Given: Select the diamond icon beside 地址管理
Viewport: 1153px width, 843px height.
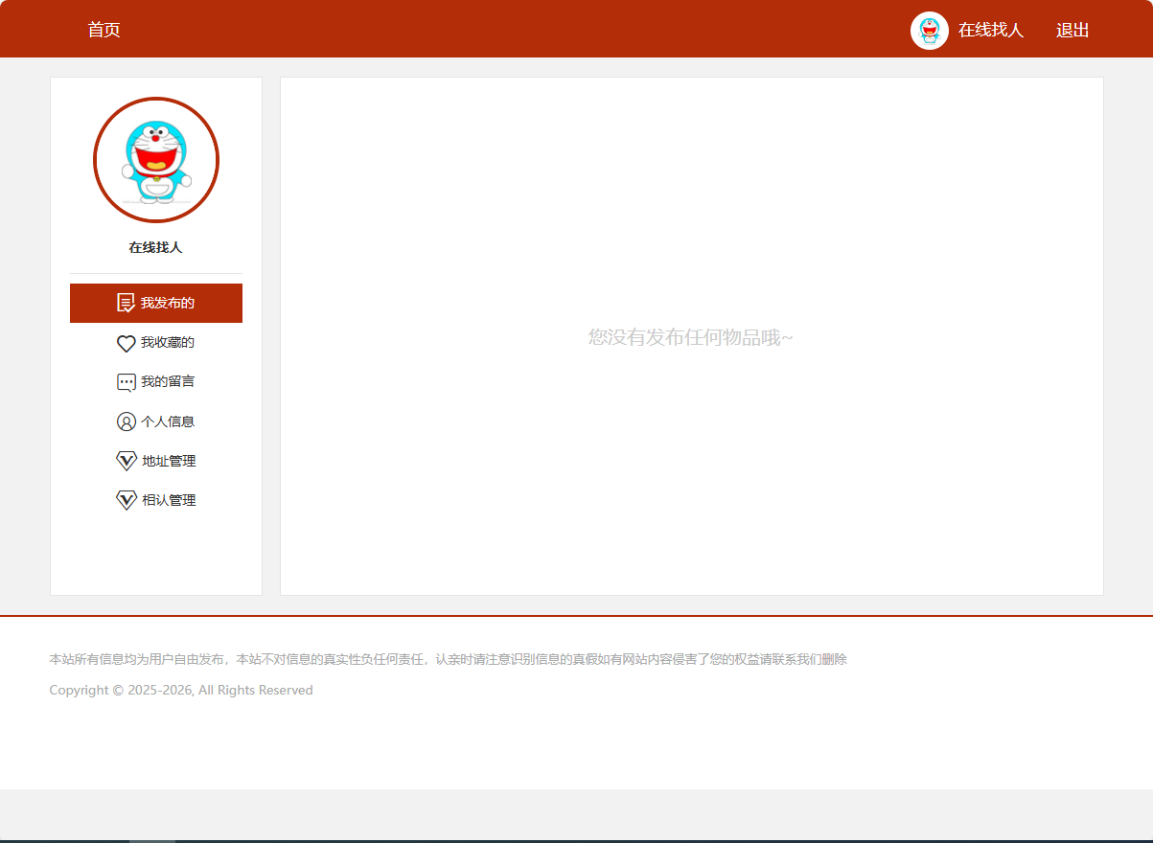Looking at the screenshot, I should (126, 460).
